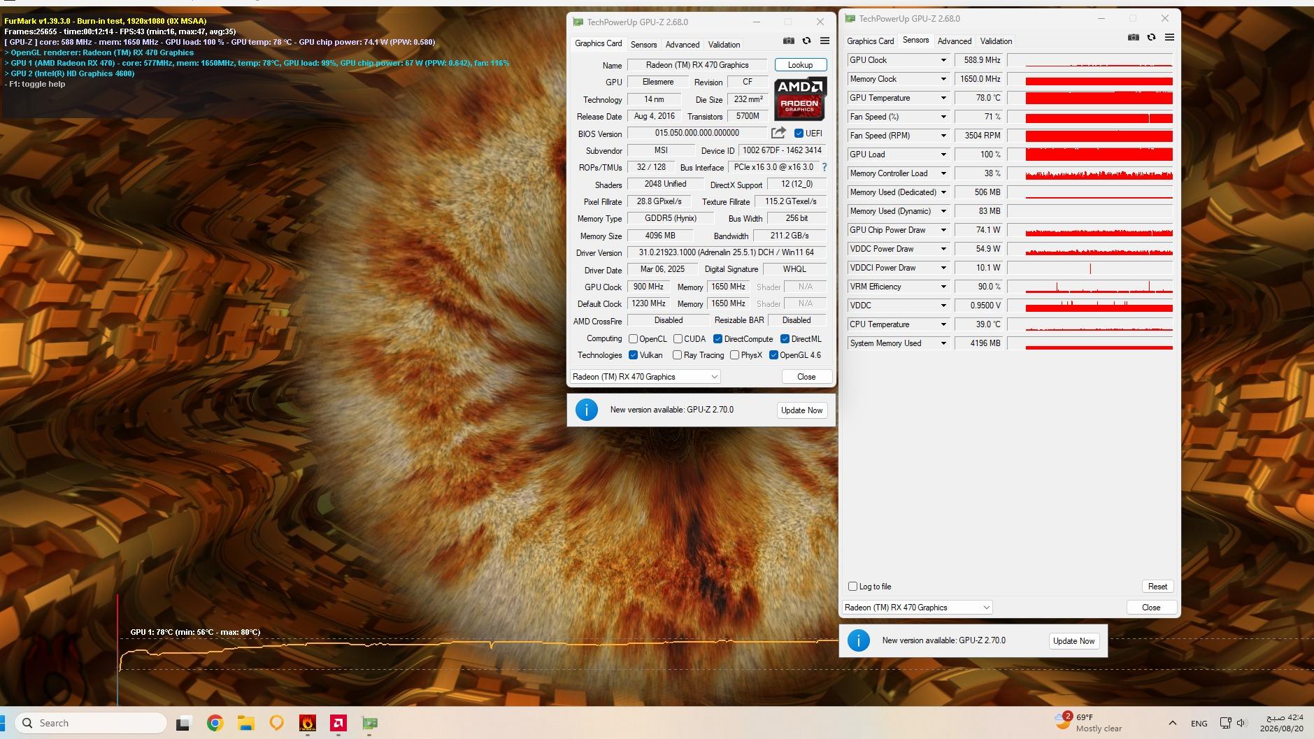Open File Explorer from the taskbar

(245, 723)
